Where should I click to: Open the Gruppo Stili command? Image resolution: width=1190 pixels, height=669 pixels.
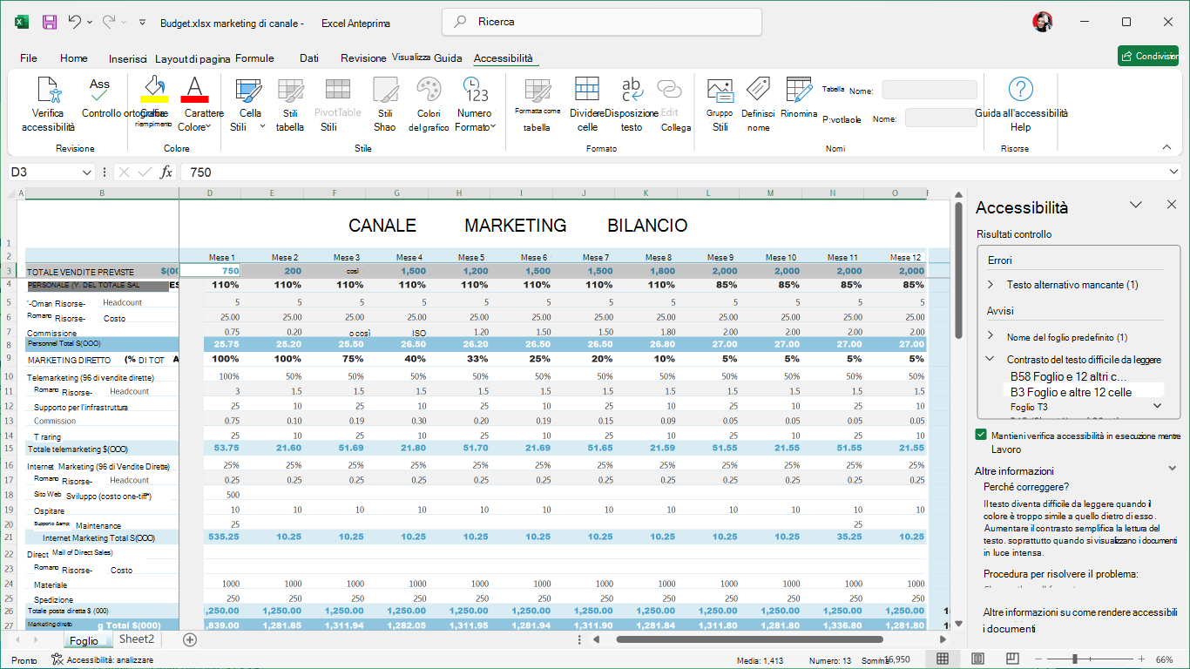tap(720, 105)
